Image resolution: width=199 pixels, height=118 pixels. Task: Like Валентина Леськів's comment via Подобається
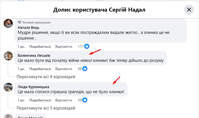tap(40, 69)
